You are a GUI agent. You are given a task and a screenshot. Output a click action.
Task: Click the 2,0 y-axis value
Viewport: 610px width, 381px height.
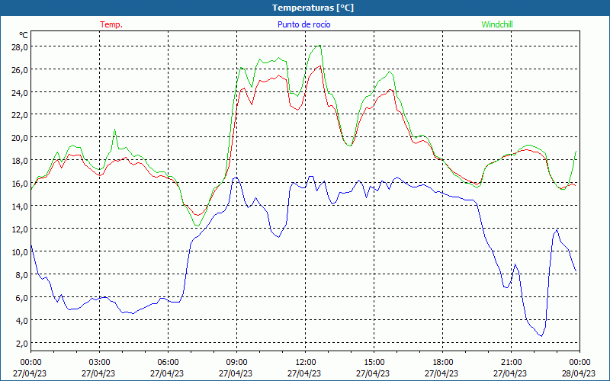click(21, 344)
